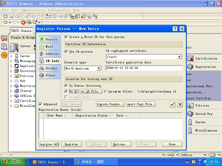Screen dimensions: 222x166
Task: Click the Hosted Org tool icon
Action: pos(190,114)
